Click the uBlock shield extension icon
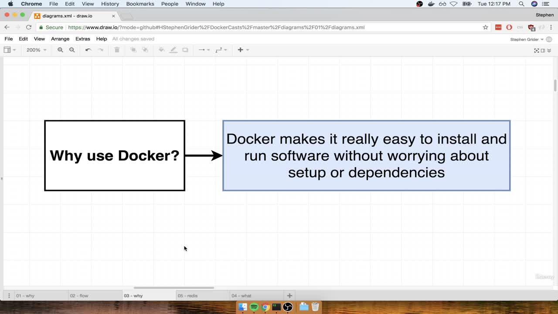This screenshot has width=558, height=314. (531, 27)
